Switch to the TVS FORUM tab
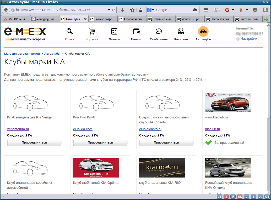Viewport: 271px width, 200px height. pos(15,19)
